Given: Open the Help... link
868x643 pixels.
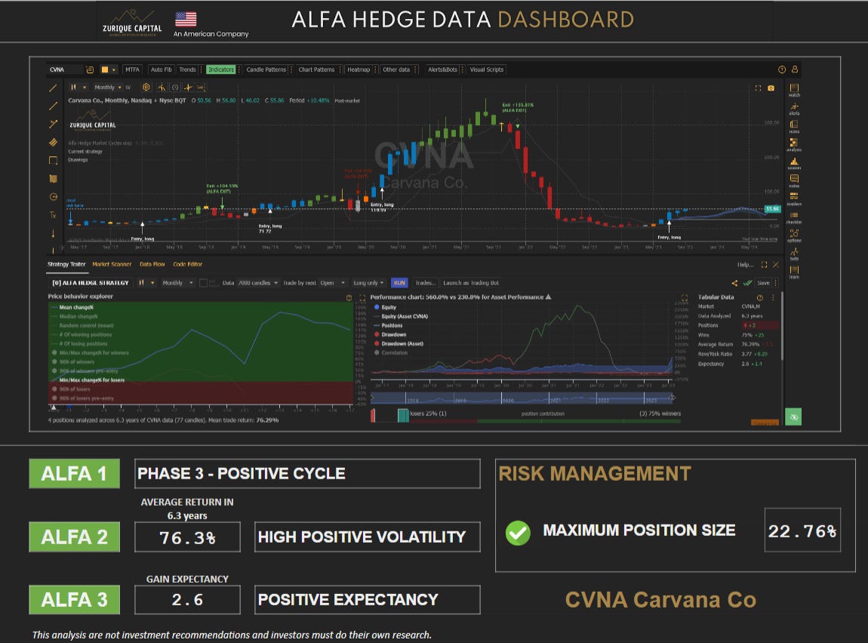Looking at the screenshot, I should click(x=745, y=264).
